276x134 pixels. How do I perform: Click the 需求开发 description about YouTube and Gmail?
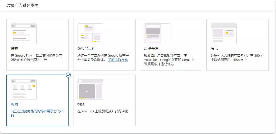coord(169,60)
